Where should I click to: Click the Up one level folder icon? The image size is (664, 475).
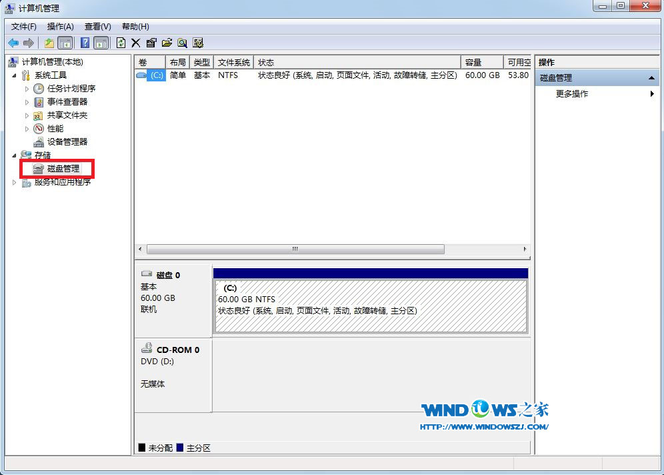(49, 43)
